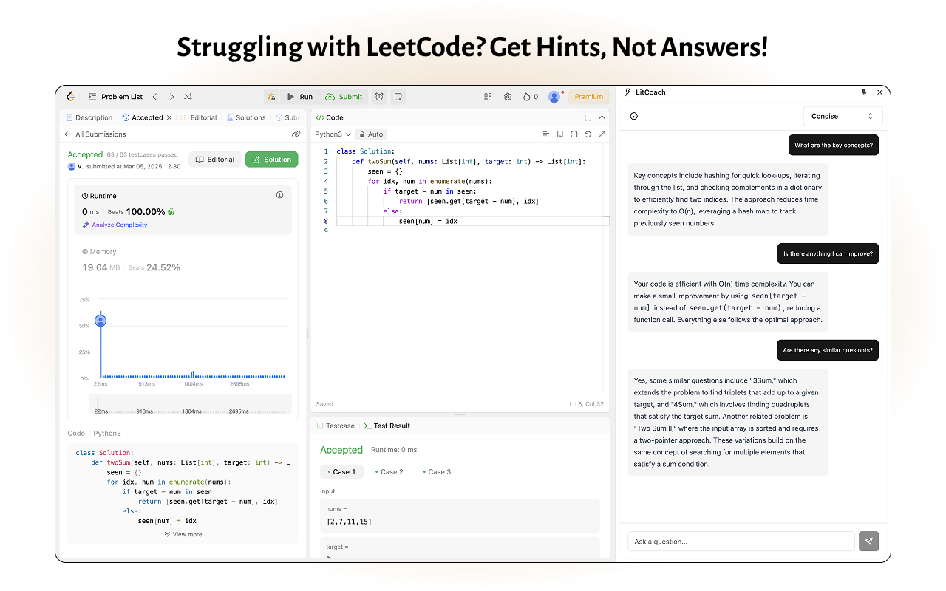Image resolution: width=946 pixels, height=591 pixels.
Task: Select Case 3
Action: tap(437, 471)
